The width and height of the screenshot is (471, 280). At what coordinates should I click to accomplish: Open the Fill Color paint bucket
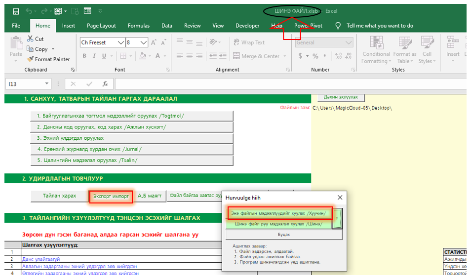click(x=143, y=56)
